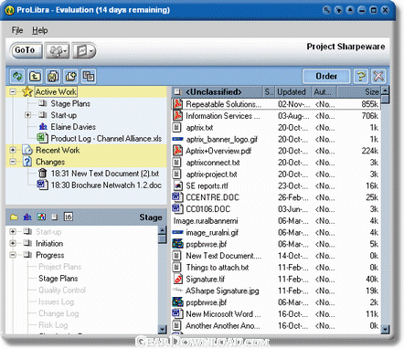The height and width of the screenshot is (349, 404).
Task: Open the people dropdown toolbar button
Action: [58, 50]
